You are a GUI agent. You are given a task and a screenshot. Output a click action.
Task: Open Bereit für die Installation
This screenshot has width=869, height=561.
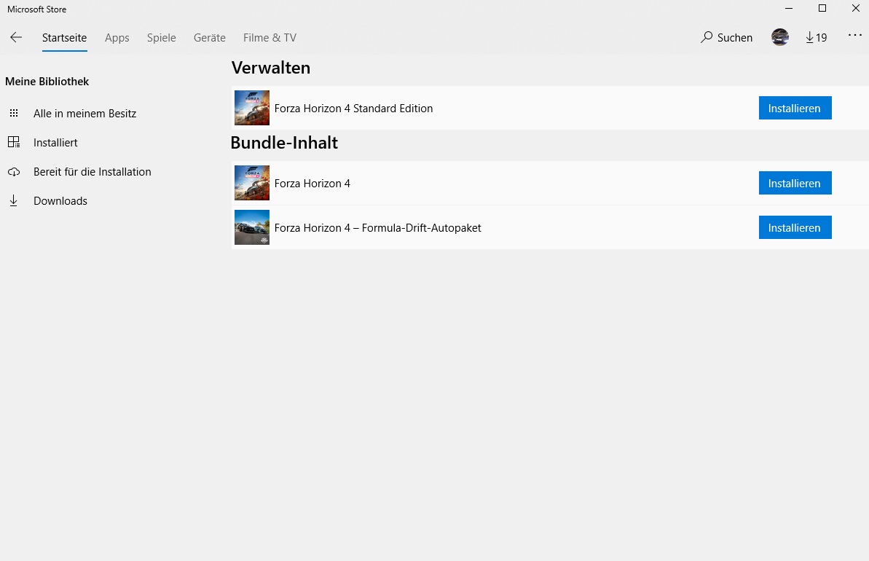coord(92,171)
